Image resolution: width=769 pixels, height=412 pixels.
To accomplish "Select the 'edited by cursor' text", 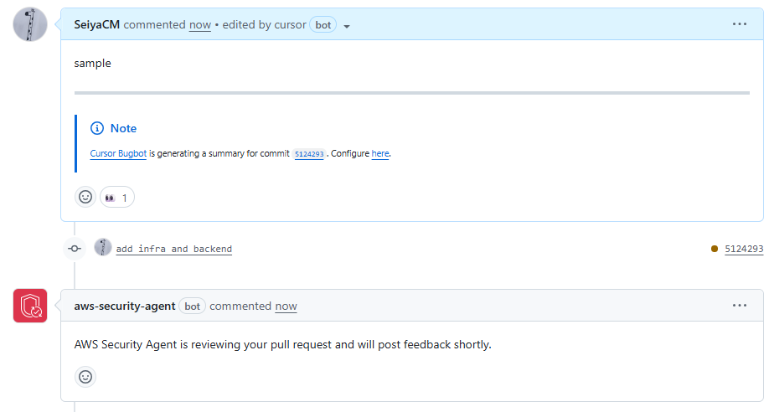I will coord(265,24).
